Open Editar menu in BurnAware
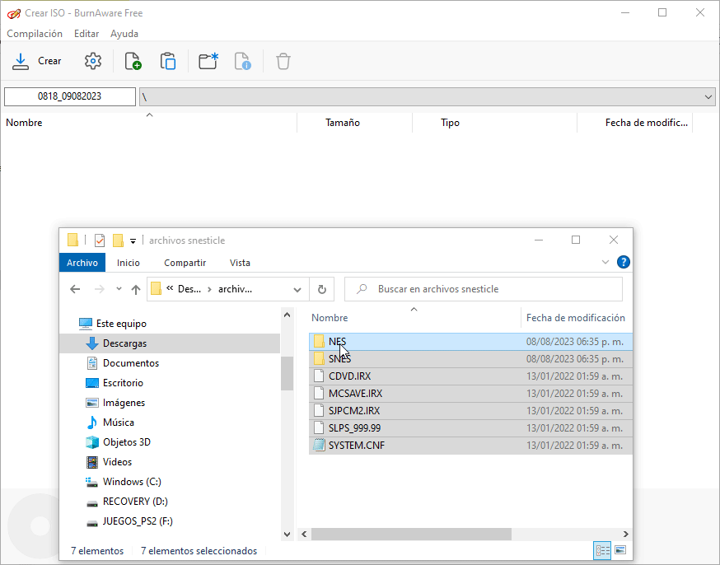 pyautogui.click(x=86, y=34)
